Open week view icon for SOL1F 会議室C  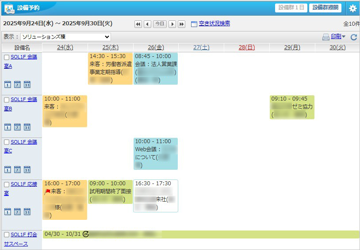coord(17,169)
